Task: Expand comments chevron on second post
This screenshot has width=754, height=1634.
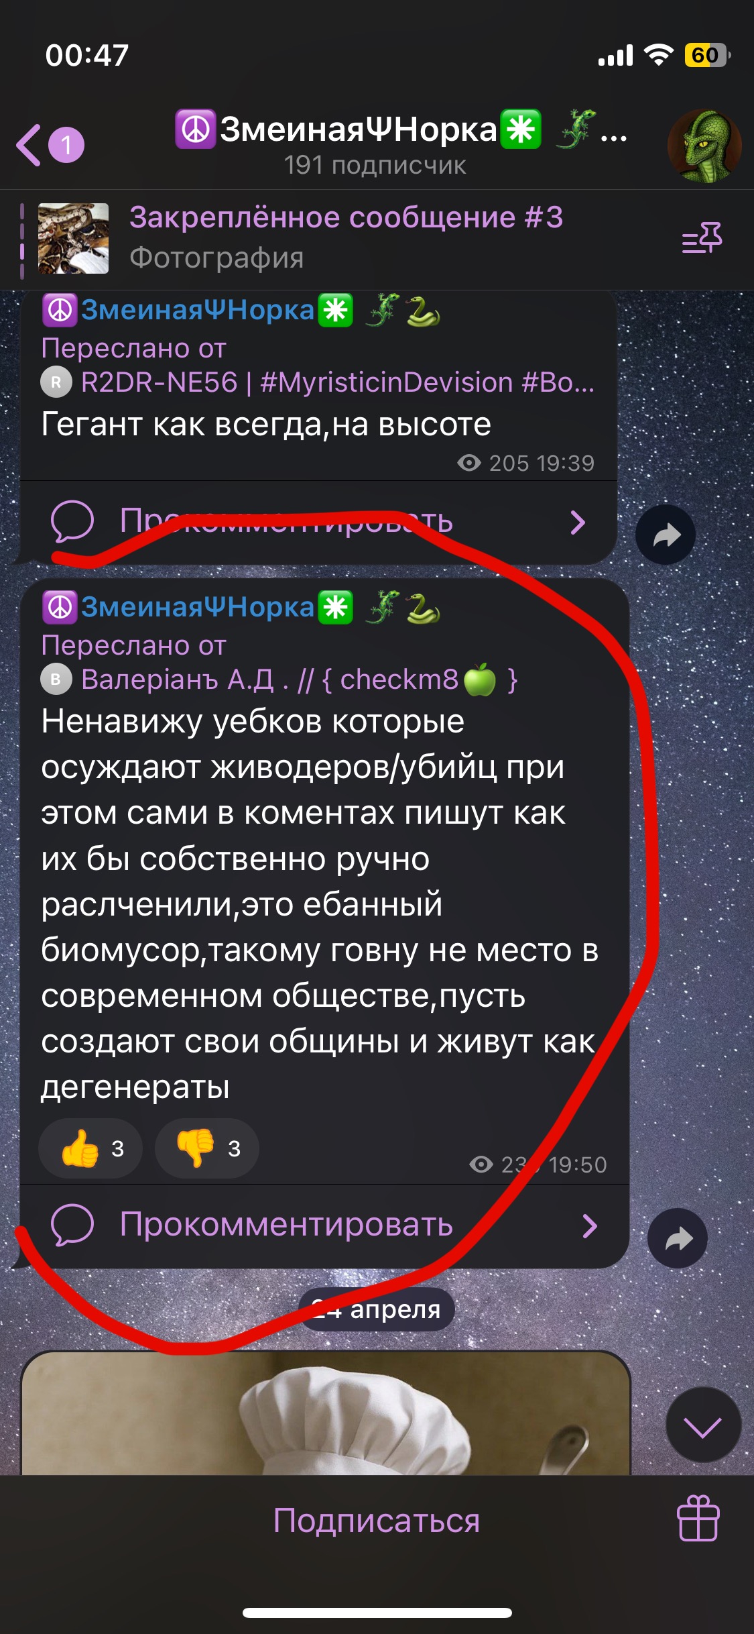Action: (x=590, y=1226)
